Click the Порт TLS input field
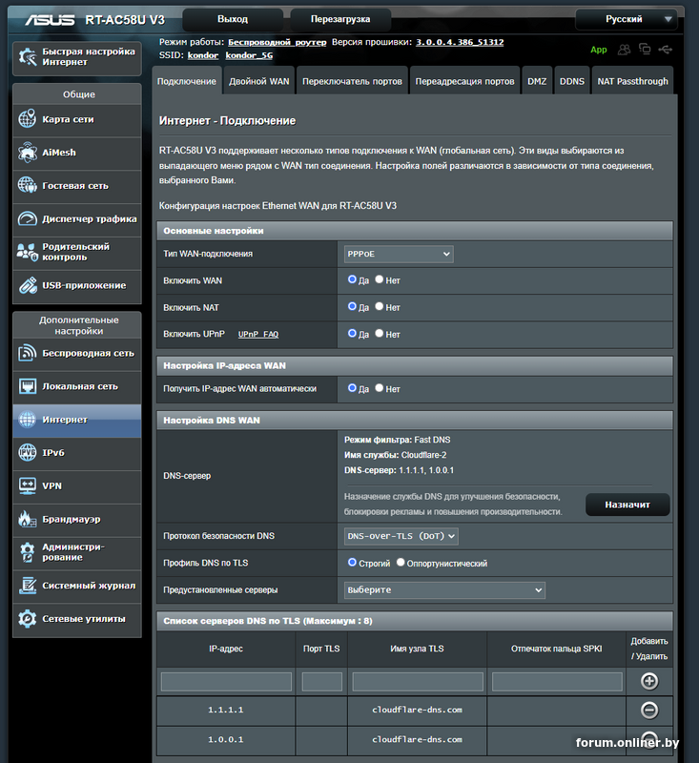Screen dimensions: 699x763 (x=322, y=682)
